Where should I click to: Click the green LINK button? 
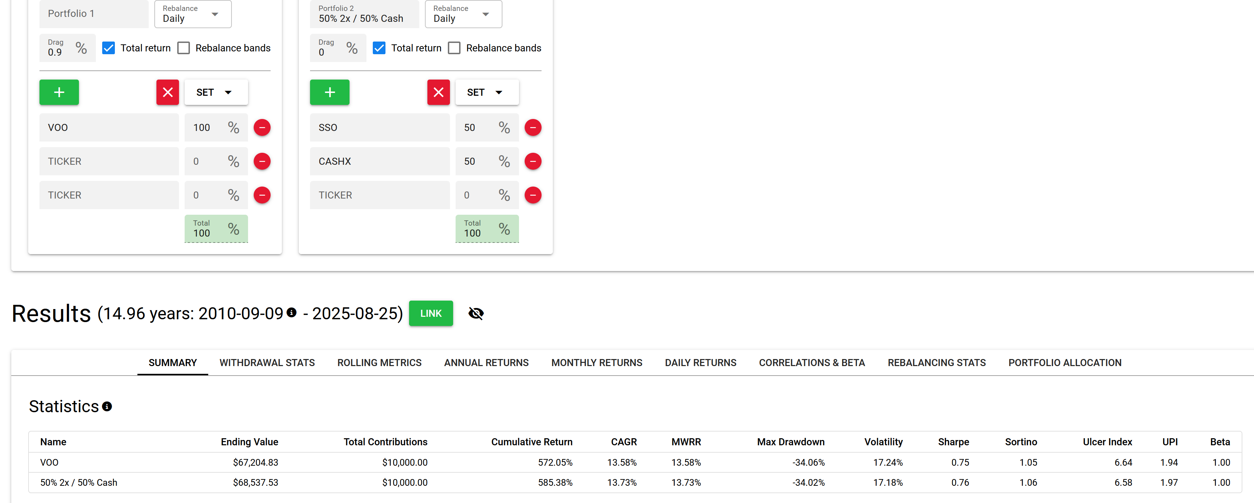pyautogui.click(x=431, y=313)
